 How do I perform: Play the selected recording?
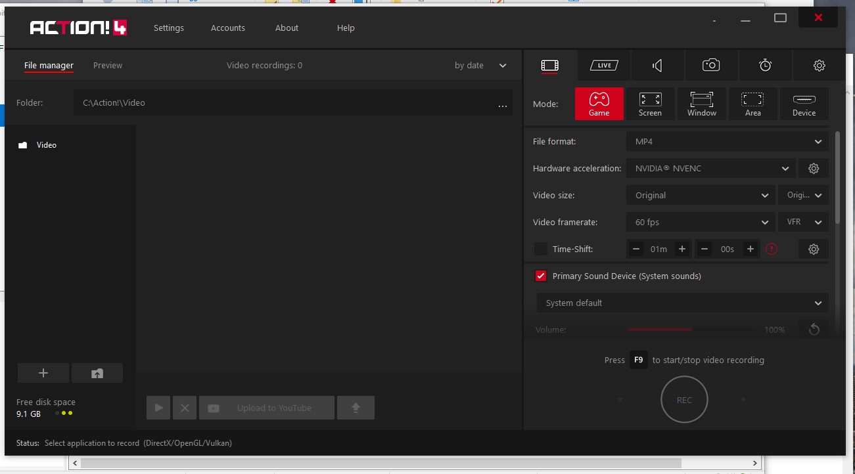158,408
